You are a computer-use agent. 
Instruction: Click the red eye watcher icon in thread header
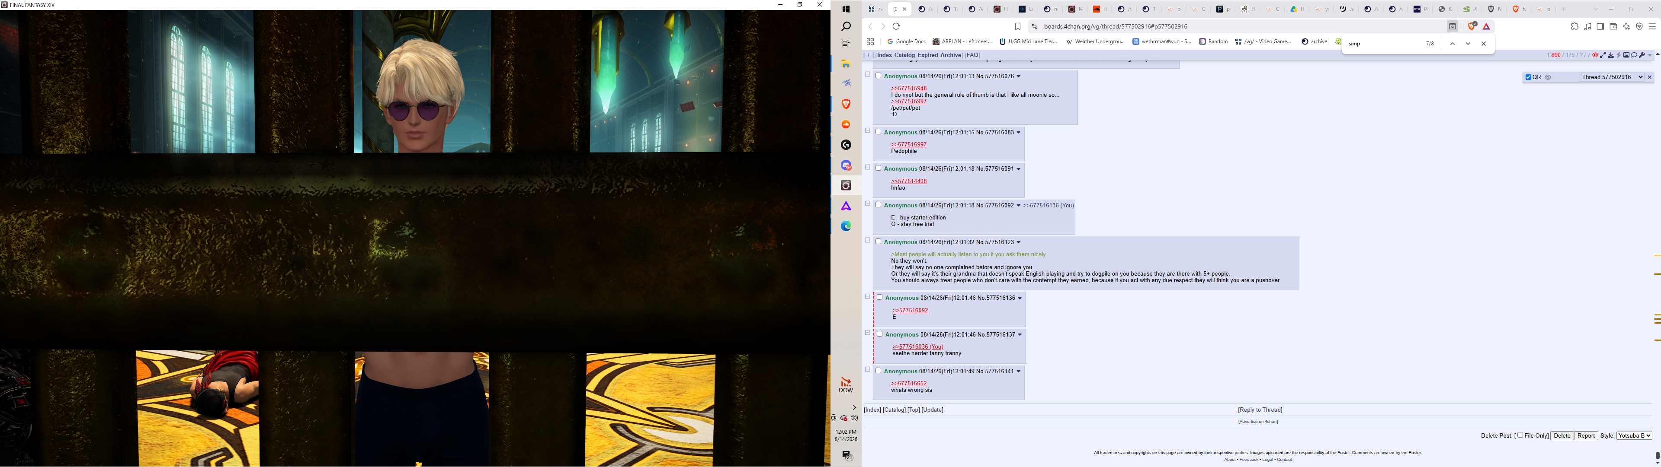coord(1595,55)
